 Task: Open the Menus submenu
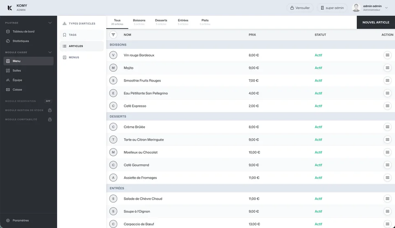click(81, 57)
